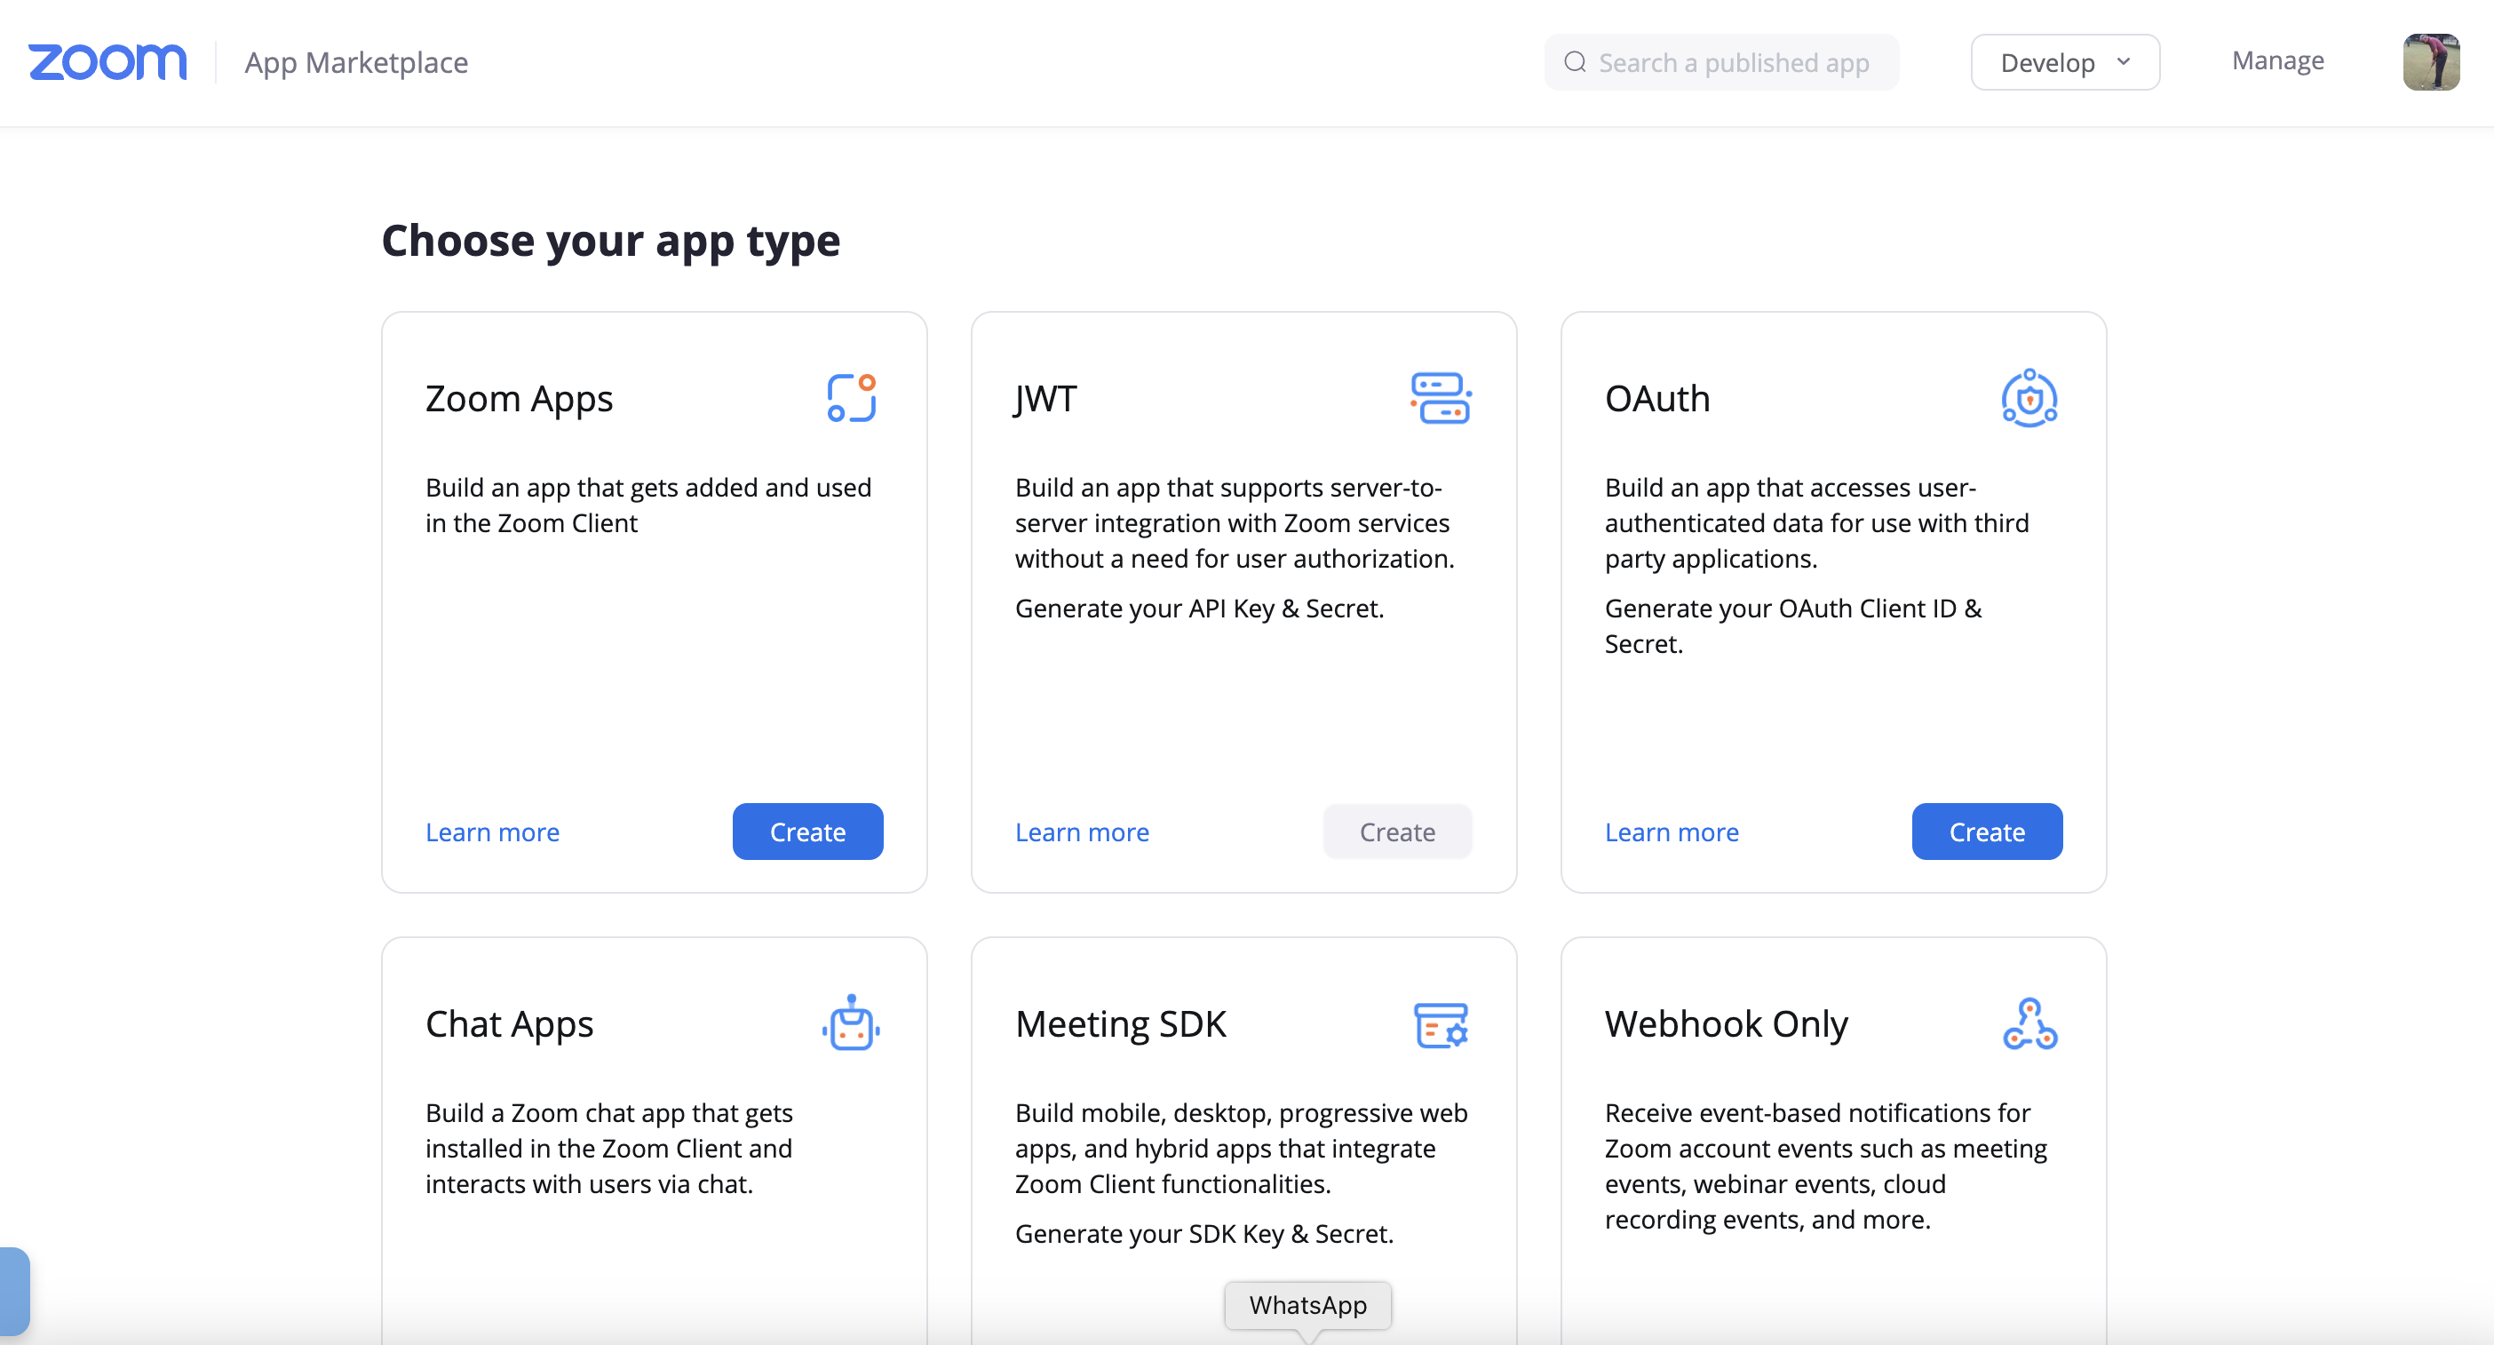Click the JWT server-to-server description text

1235,523
